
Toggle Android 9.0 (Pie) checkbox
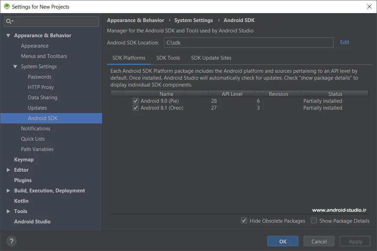(x=136, y=101)
